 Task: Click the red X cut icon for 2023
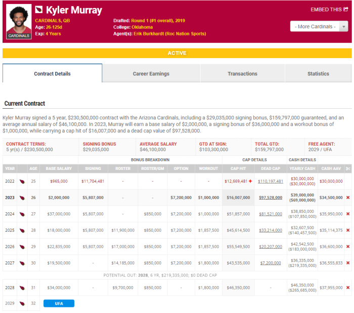point(348,198)
